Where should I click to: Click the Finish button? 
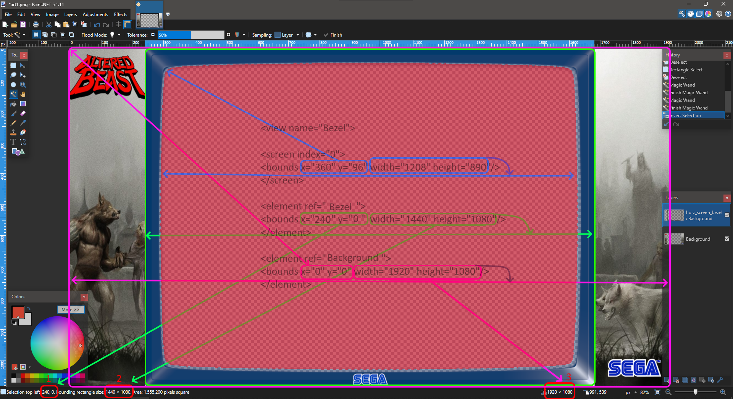click(333, 35)
